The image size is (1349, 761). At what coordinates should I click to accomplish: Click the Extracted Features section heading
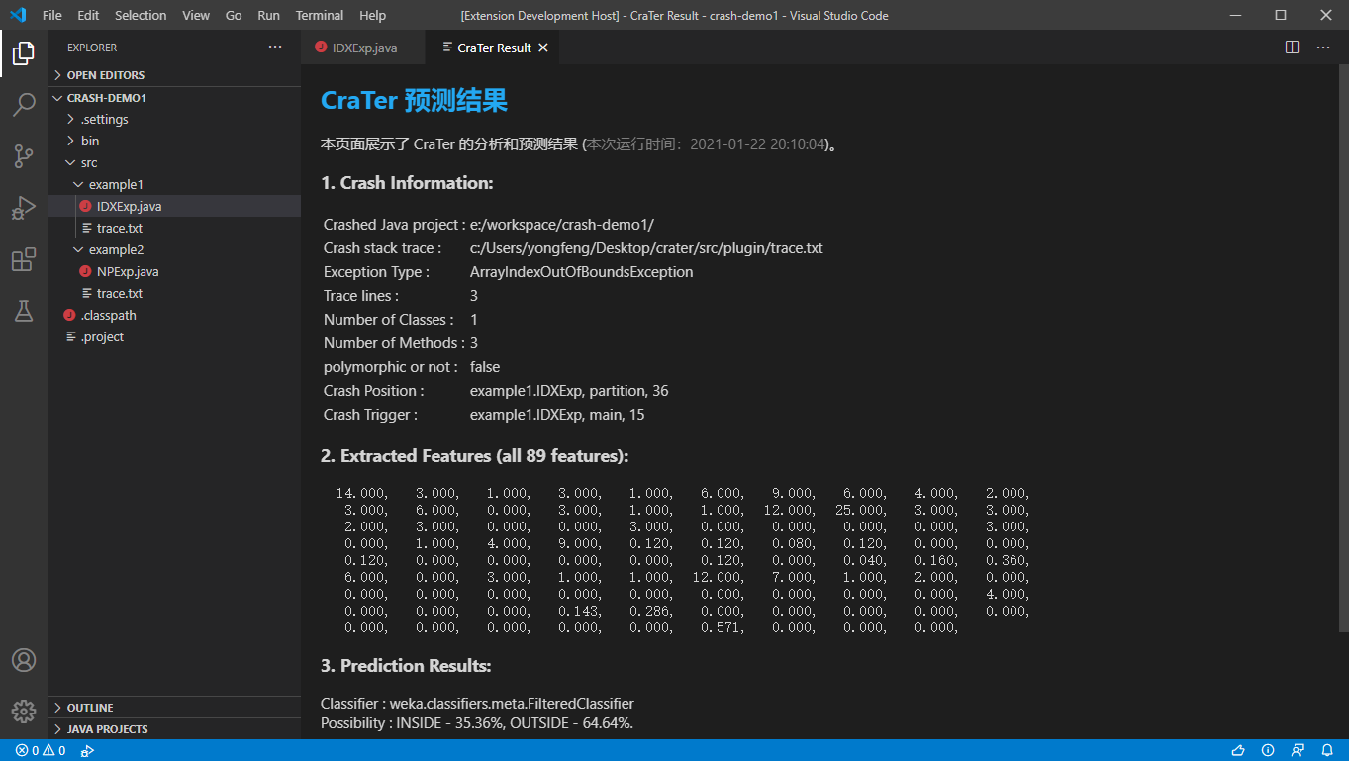tap(474, 456)
